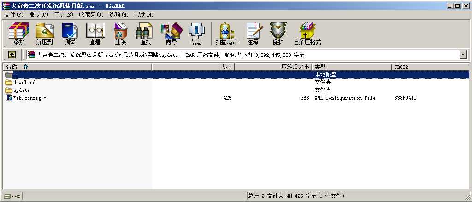Open the 帮助(H) menu
This screenshot has width=472, height=202.
144,15
